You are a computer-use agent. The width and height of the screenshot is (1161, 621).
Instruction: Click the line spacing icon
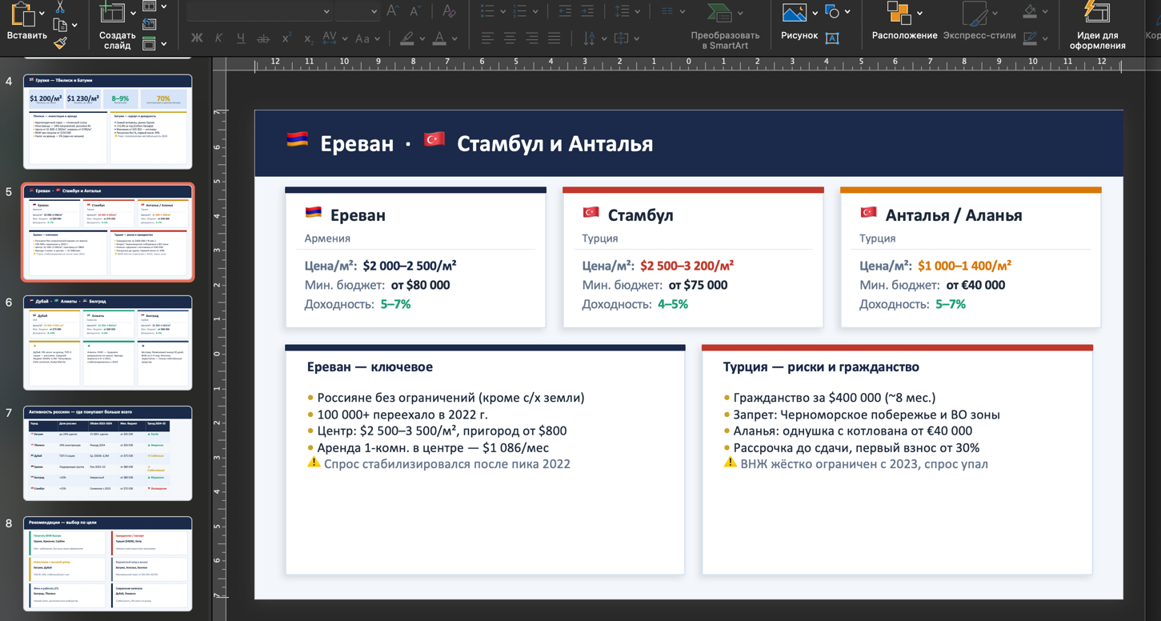[x=622, y=11]
